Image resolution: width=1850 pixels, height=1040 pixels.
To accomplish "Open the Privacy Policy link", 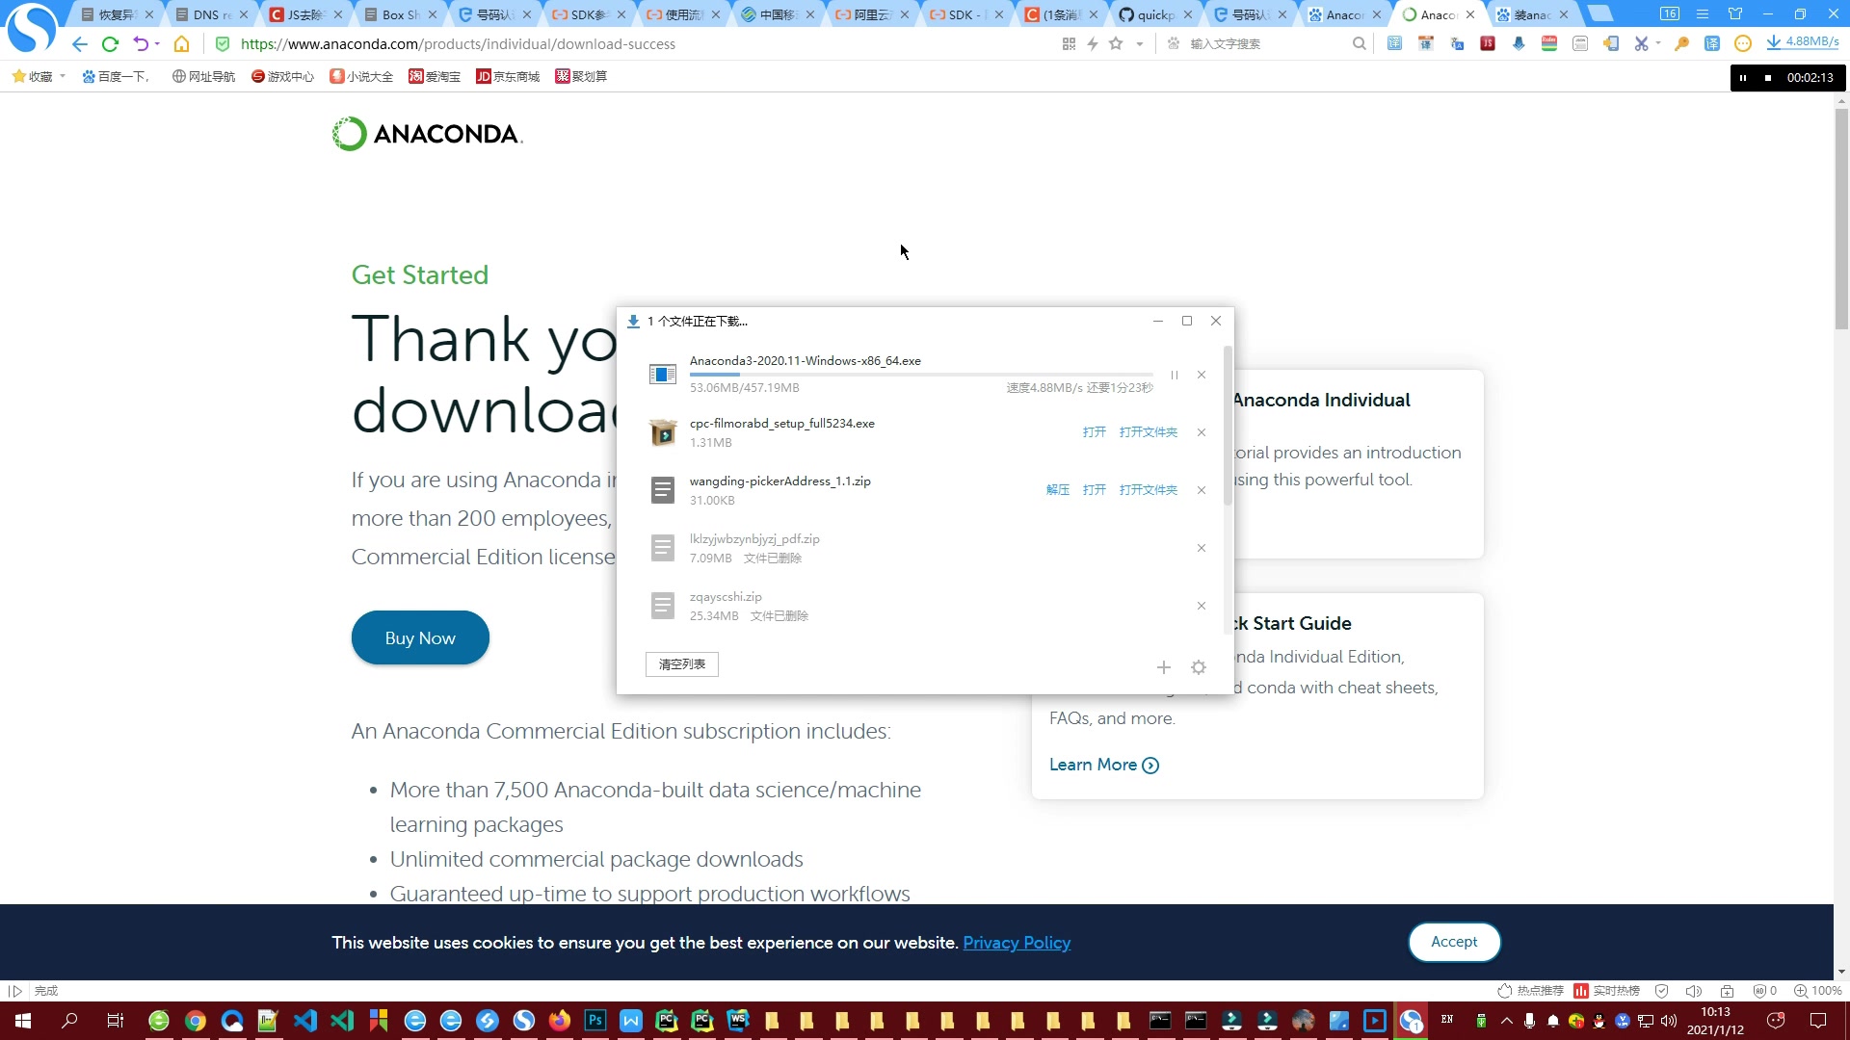I will click(1017, 942).
